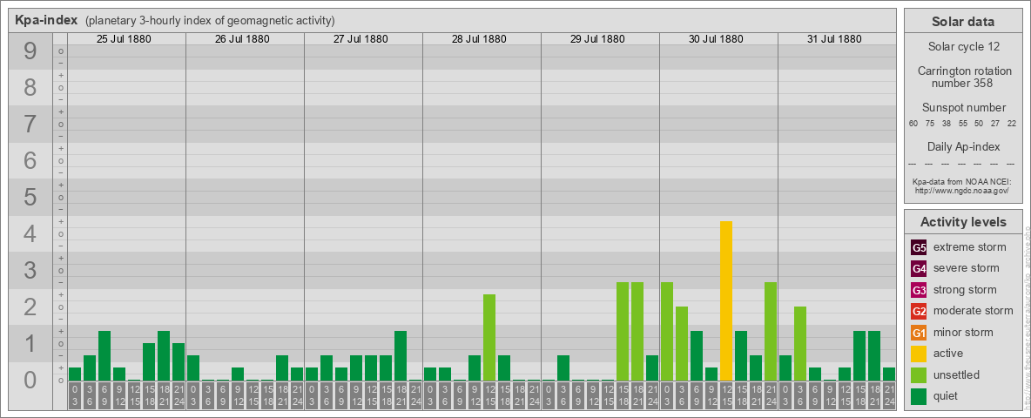
Task: Click the 28 Jul 1880 date header
Action: tap(479, 39)
